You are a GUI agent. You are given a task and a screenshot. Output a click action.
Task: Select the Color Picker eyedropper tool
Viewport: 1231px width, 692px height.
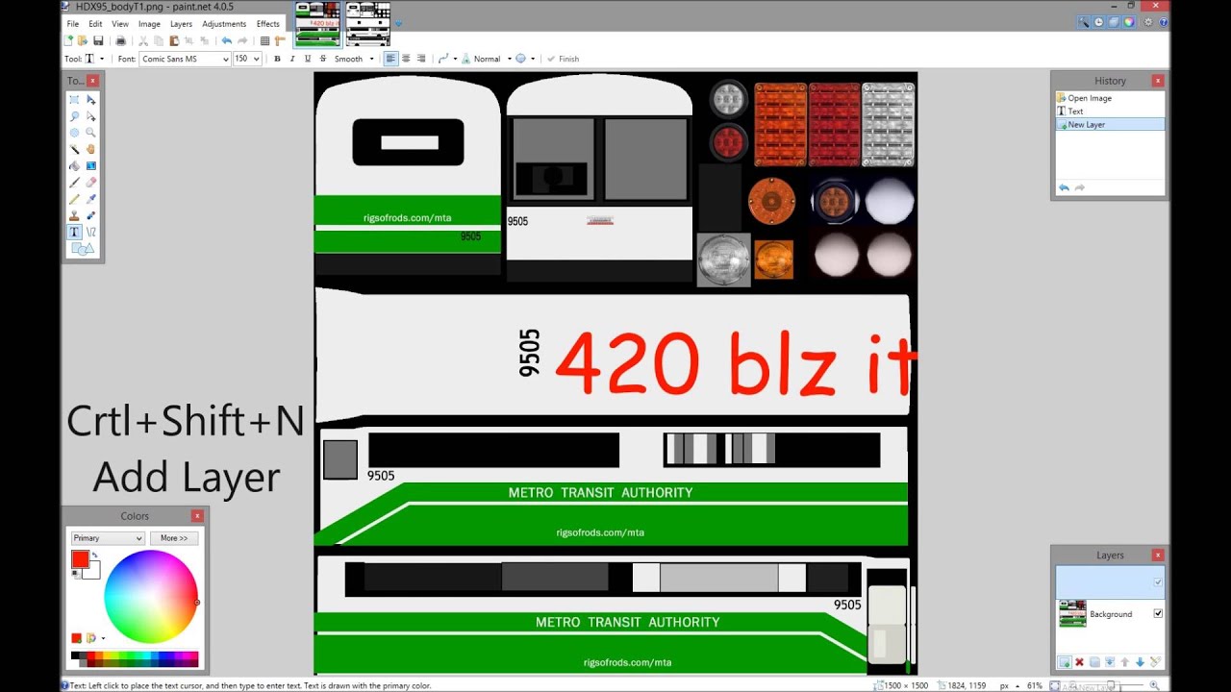91,199
